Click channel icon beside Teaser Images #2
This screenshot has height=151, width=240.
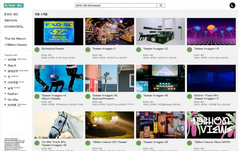pos(139,50)
